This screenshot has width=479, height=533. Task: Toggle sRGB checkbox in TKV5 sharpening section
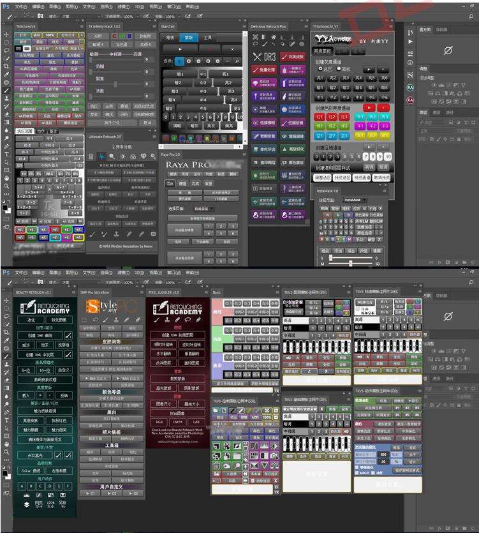coord(357,472)
